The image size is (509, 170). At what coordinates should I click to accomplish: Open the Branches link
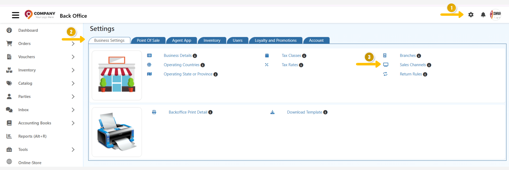(x=408, y=55)
